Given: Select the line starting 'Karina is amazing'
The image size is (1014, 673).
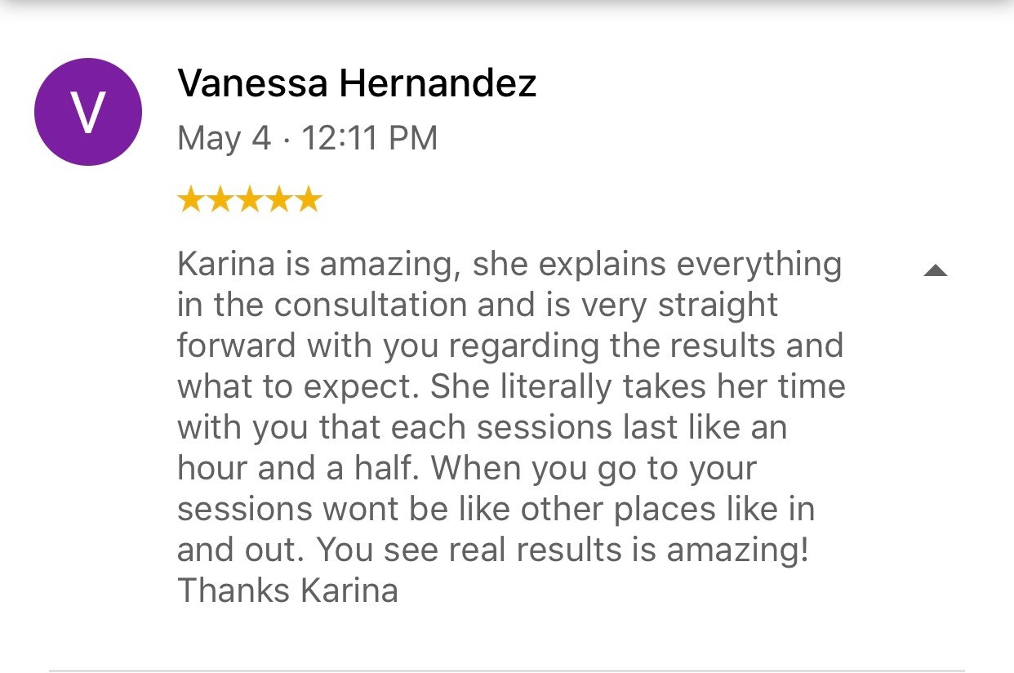Looking at the screenshot, I should (x=509, y=265).
